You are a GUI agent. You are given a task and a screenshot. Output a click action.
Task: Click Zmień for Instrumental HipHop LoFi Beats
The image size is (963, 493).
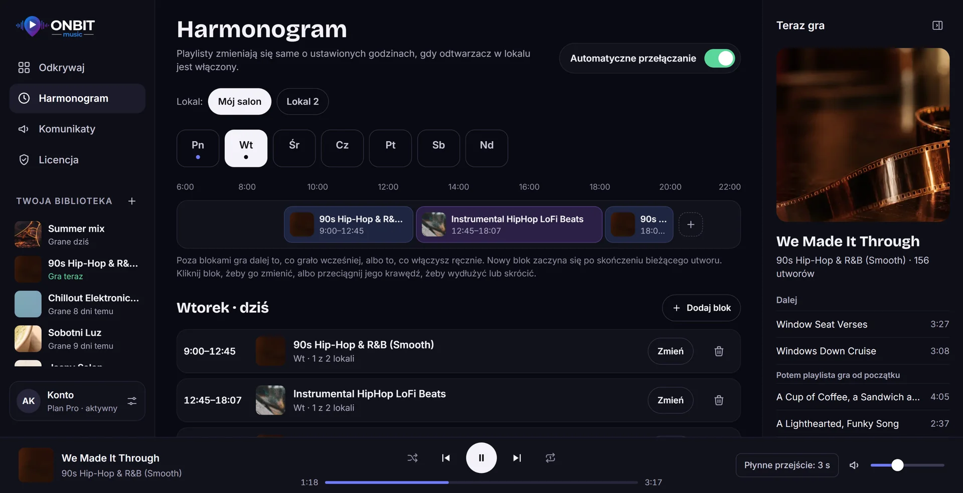(x=670, y=400)
